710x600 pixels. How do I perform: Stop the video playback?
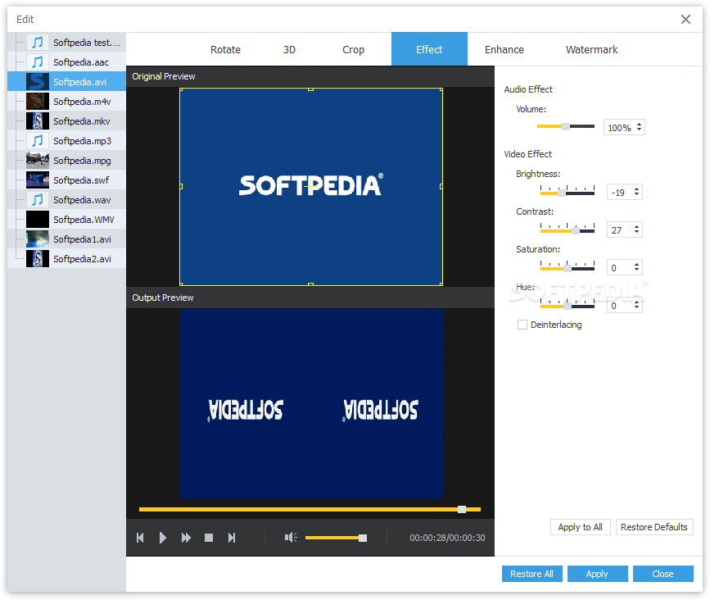209,538
